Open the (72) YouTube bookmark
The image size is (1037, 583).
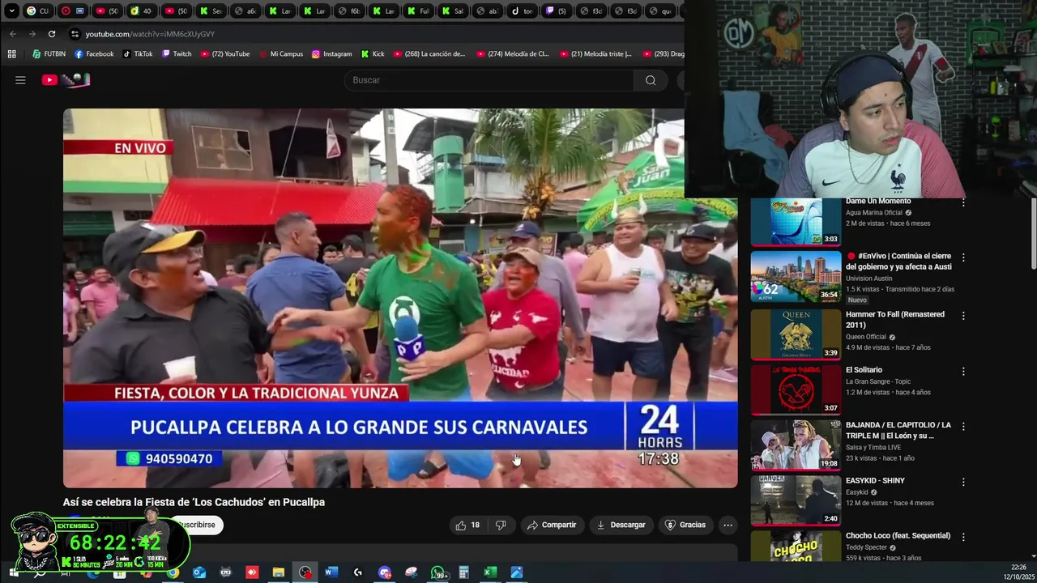[x=225, y=54]
